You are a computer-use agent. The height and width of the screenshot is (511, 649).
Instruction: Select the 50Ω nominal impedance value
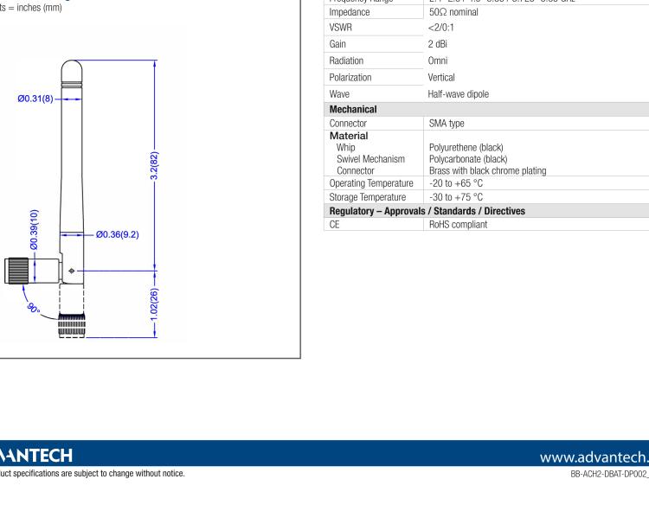pyautogui.click(x=462, y=11)
